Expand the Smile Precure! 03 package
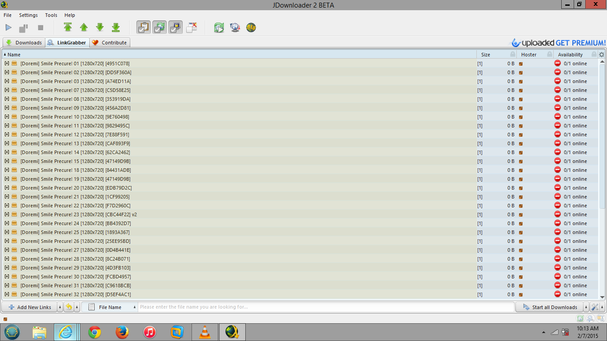 7,81
